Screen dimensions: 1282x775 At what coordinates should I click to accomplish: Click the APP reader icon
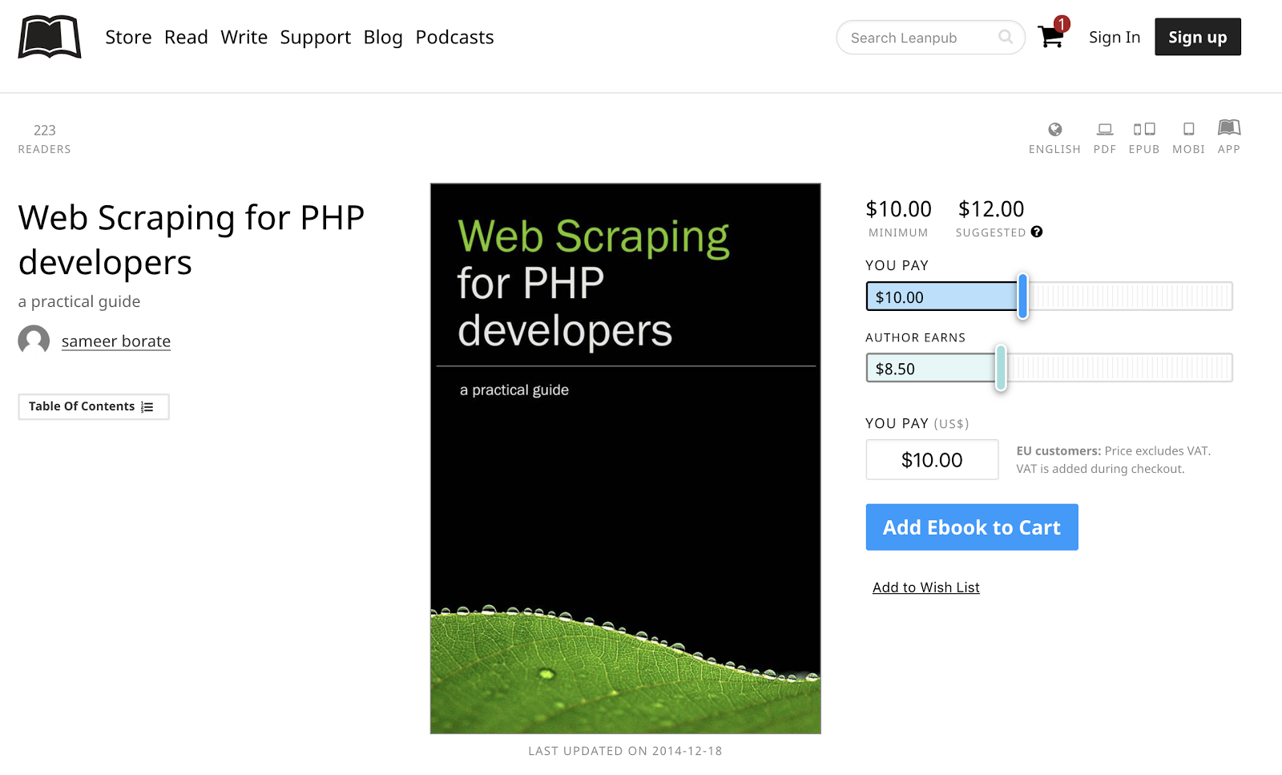click(1229, 127)
